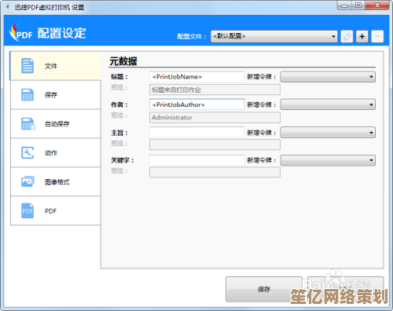
Task: Maximize the settings window
Action: [358, 5]
